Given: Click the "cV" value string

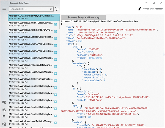Looking at the screenshot, I should [x=103, y=35].
